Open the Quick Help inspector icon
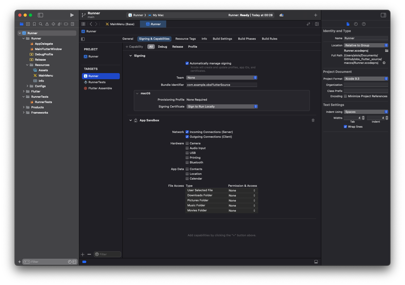 (x=364, y=24)
